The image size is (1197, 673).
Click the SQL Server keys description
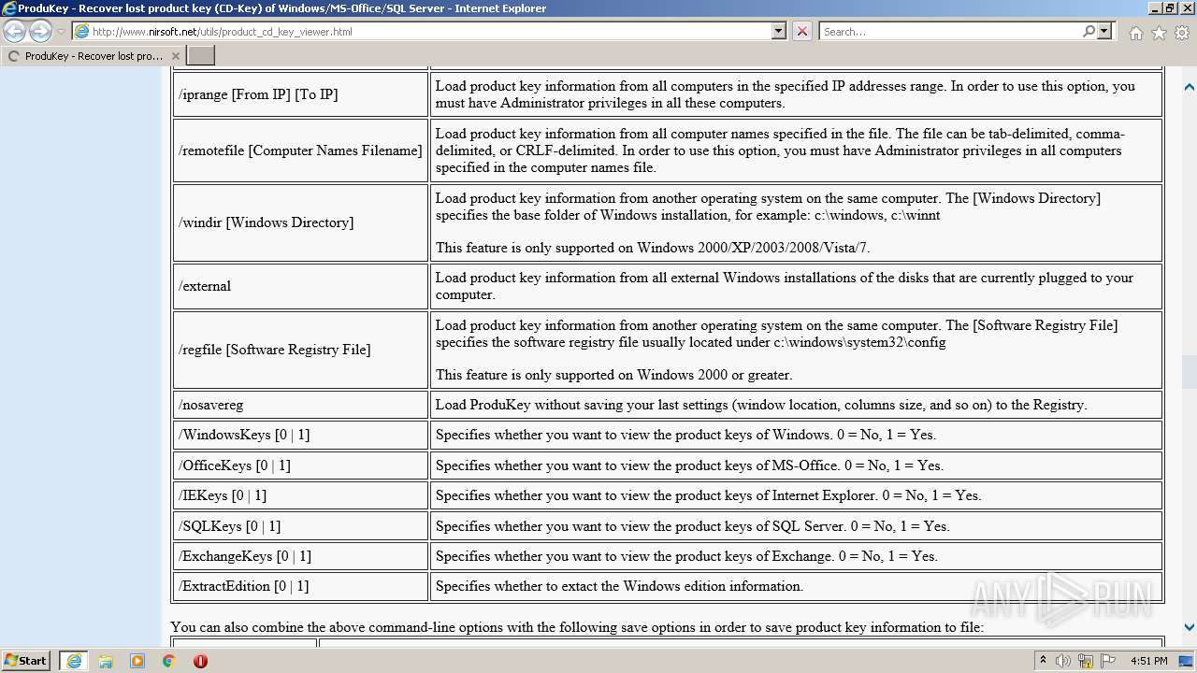[692, 525]
